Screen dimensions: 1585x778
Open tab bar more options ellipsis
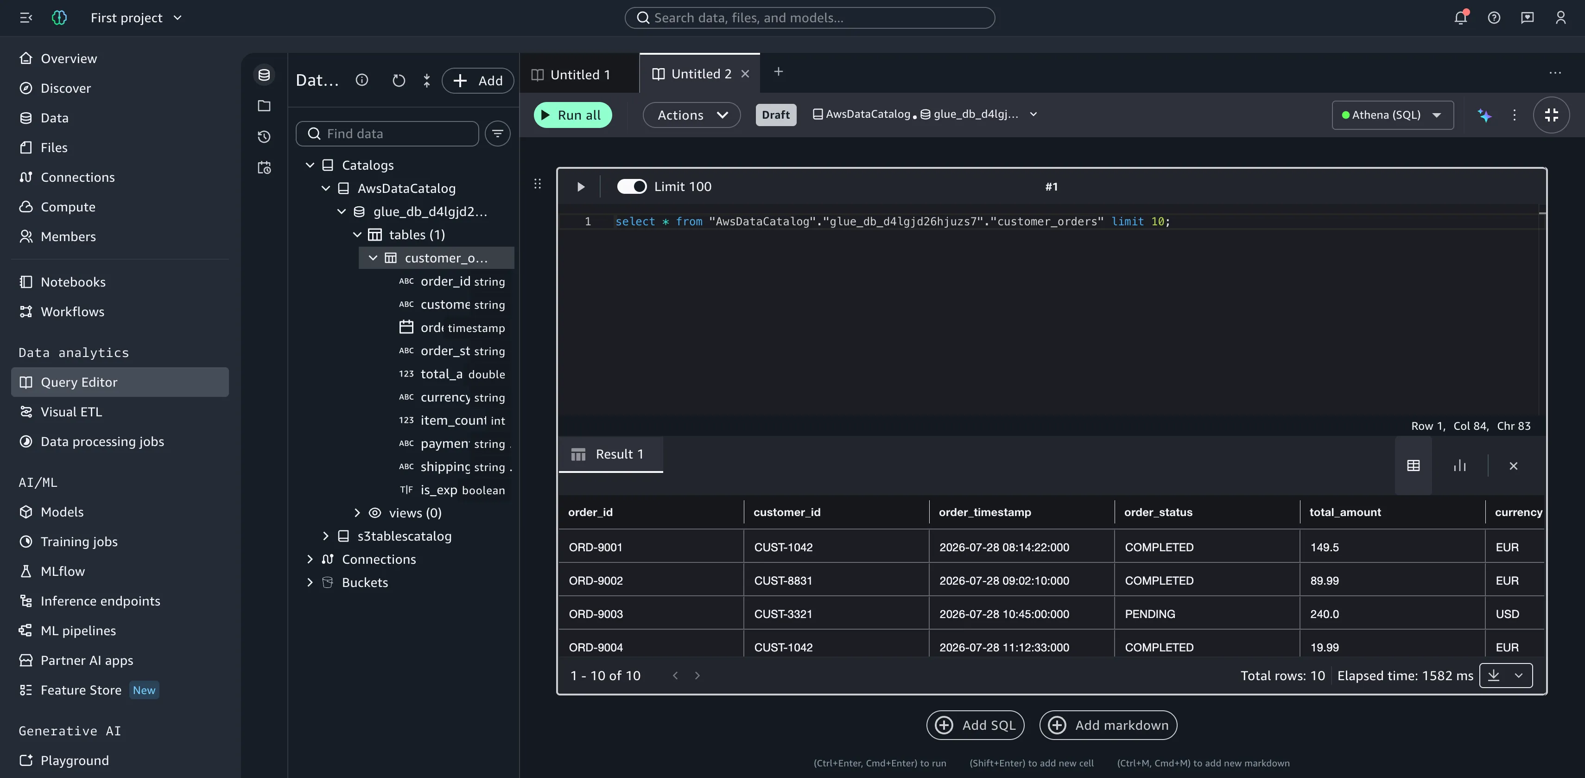1555,73
